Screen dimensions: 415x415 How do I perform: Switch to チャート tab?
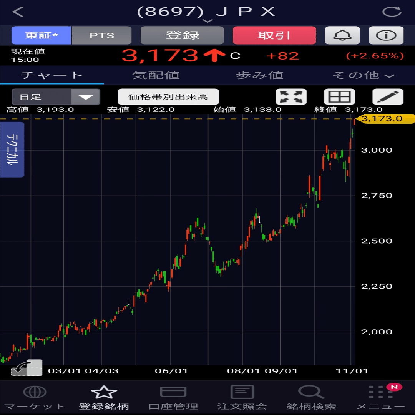[52, 75]
